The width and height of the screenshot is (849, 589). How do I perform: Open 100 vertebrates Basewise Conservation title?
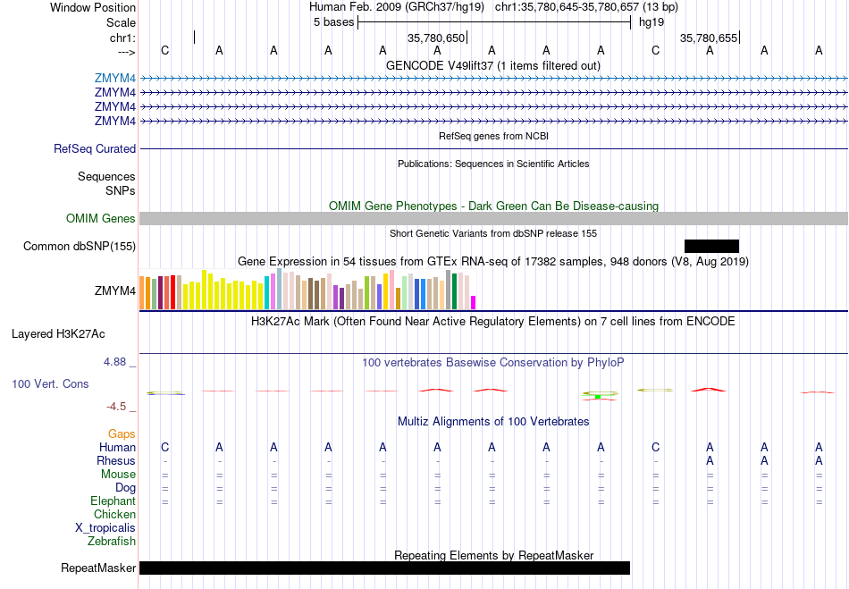click(x=493, y=363)
